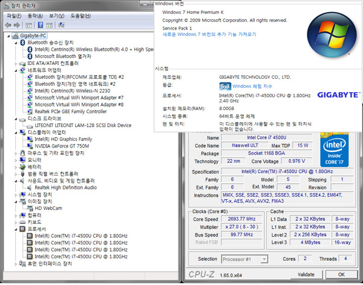Image resolution: width=363 pixels, height=285 pixels.
Task: Click the HD WebCam device icon
Action: point(30,208)
